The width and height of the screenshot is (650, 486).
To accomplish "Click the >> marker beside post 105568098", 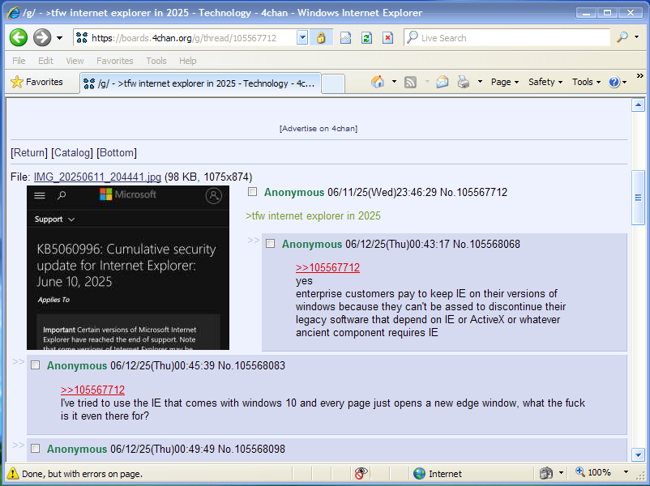I will click(x=19, y=445).
